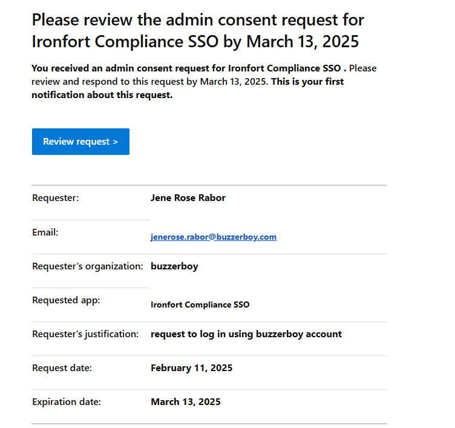
Task: Click the March 13, 2025 expiration value
Action: (x=185, y=402)
